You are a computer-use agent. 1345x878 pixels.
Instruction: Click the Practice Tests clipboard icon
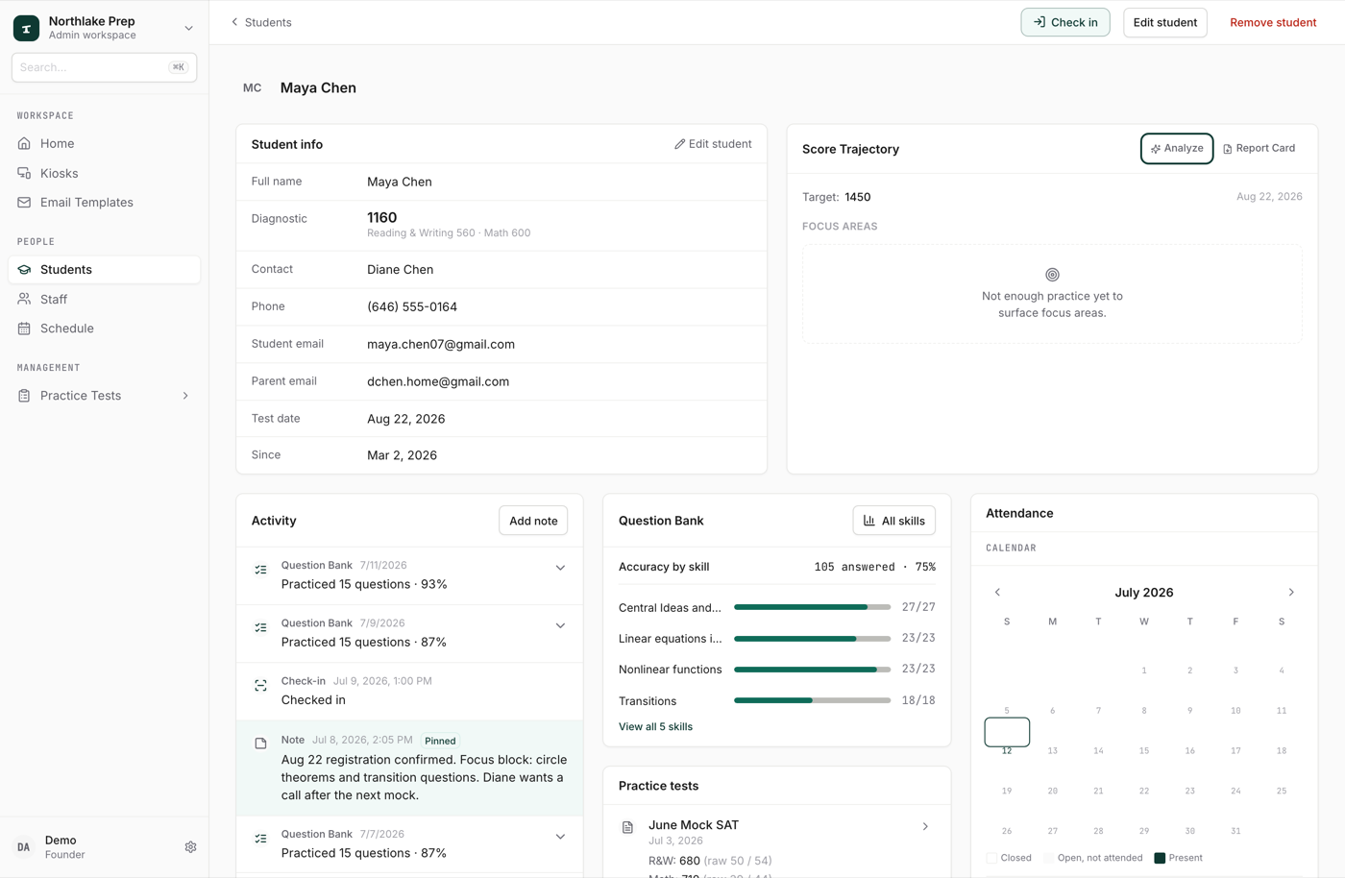(24, 396)
